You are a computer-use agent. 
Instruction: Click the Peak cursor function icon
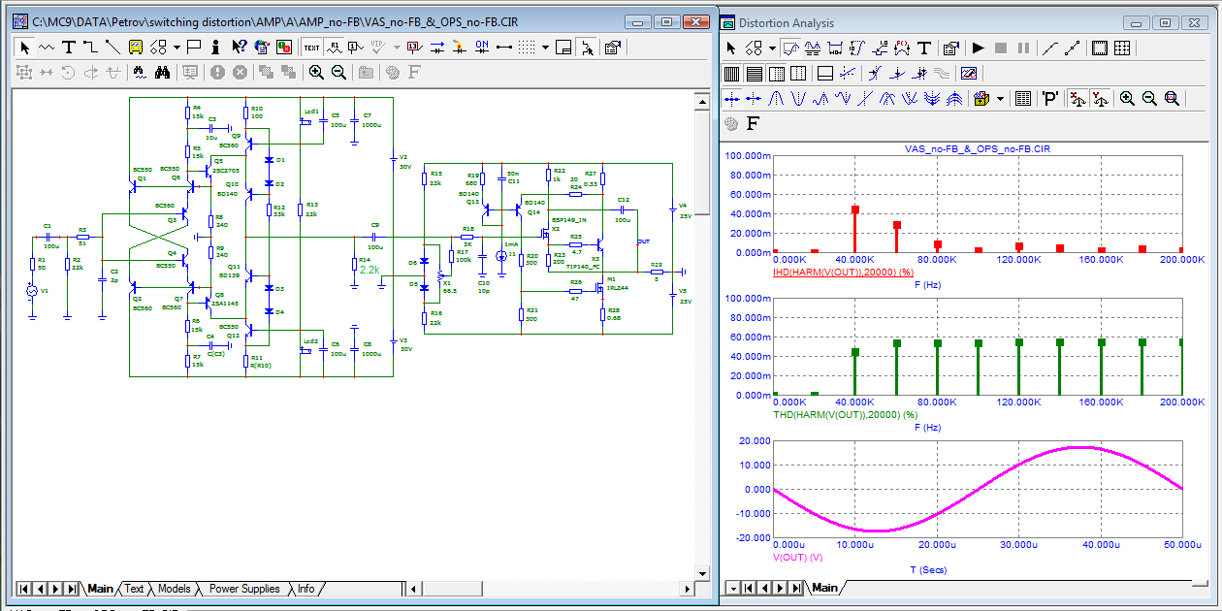777,98
